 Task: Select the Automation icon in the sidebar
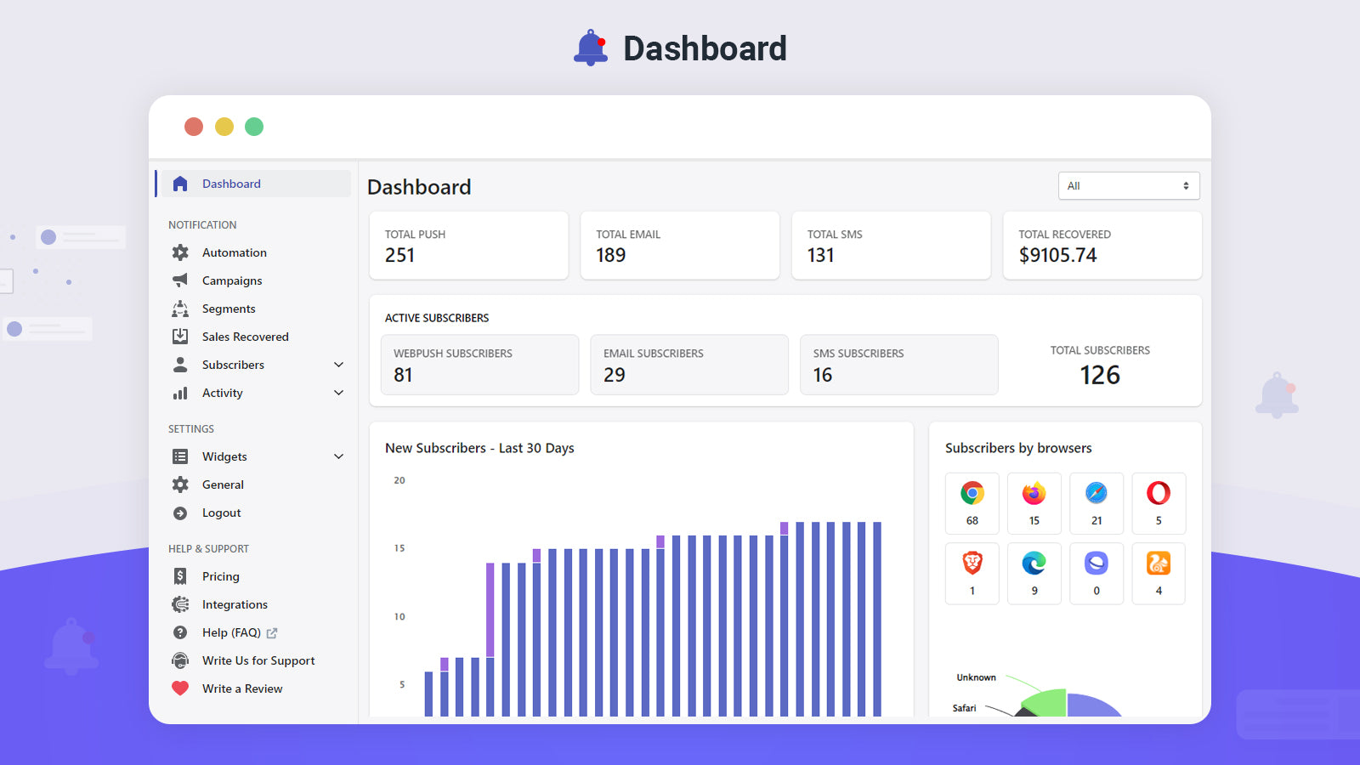coord(180,252)
